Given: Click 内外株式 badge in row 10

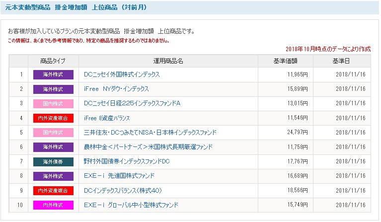Looking at the screenshot, I should coord(53,205).
